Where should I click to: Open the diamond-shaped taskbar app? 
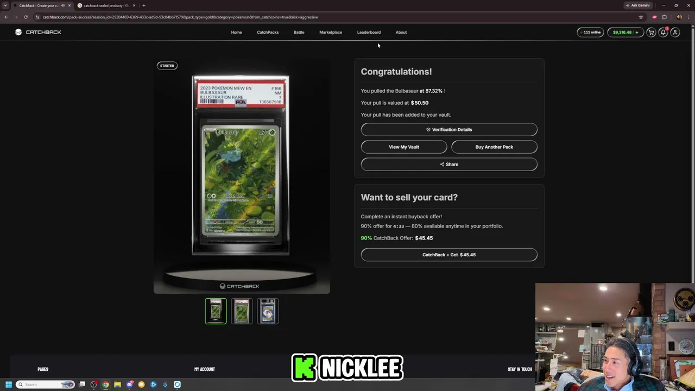pos(165,384)
